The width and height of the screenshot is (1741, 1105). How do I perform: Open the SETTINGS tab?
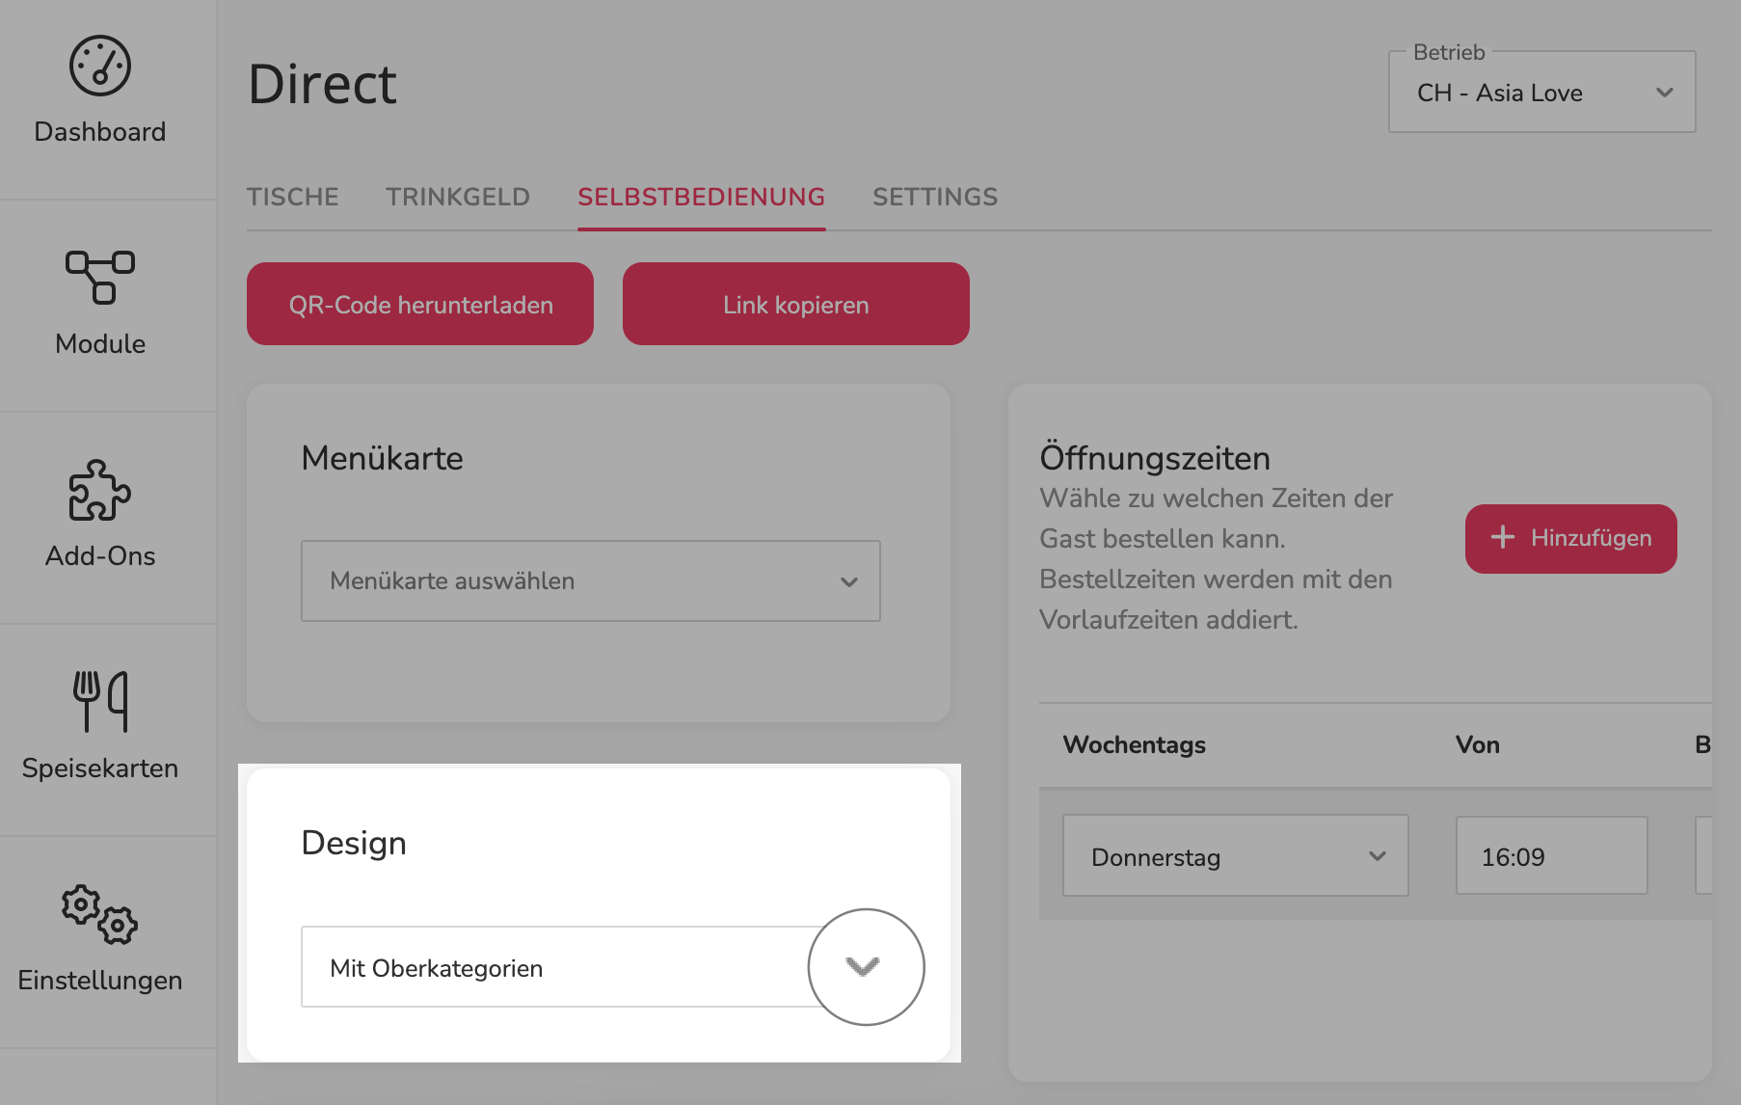coord(935,197)
